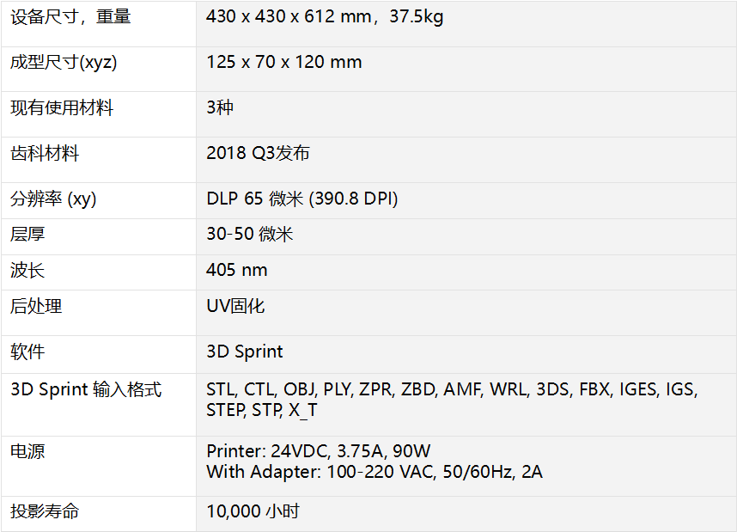The width and height of the screenshot is (737, 532).
Task: Select the 3种 materials value cell
Action: tap(220, 108)
